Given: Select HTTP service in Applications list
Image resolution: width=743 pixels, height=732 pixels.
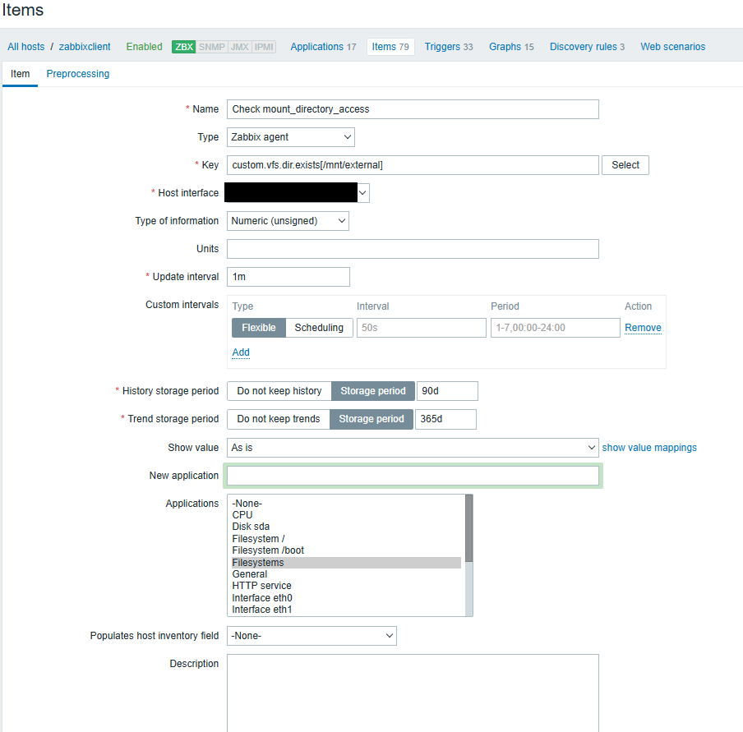Looking at the screenshot, I should [261, 586].
